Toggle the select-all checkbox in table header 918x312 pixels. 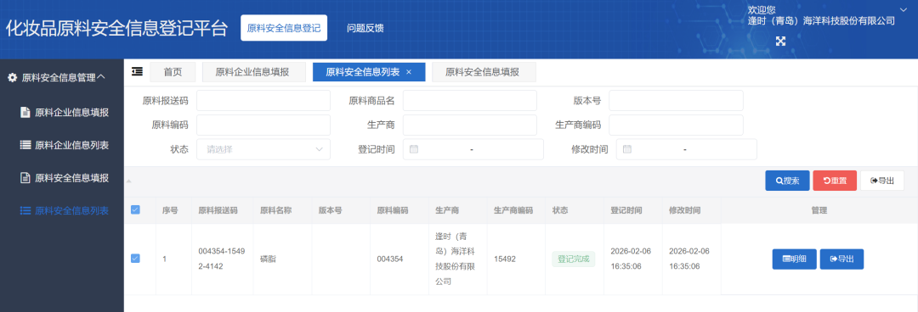click(136, 210)
